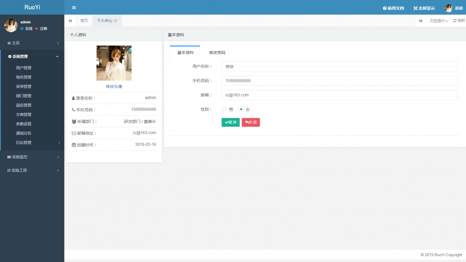
Task: Open the 页签操作 dropdown
Action: click(x=438, y=21)
